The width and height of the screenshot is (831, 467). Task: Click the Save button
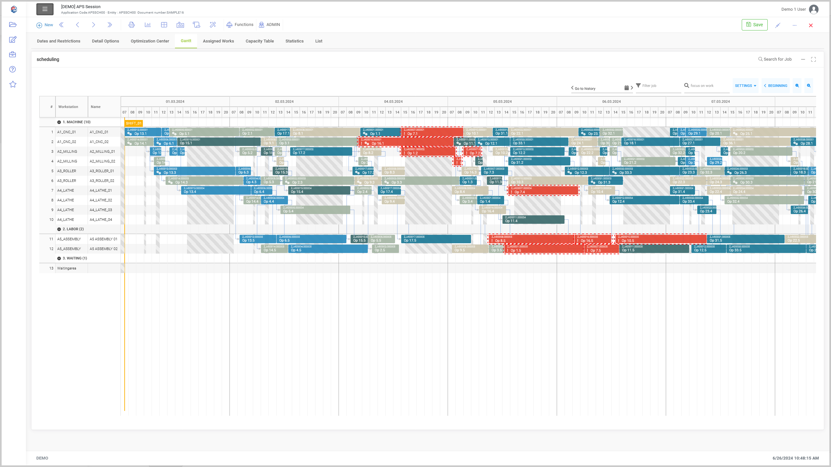tap(754, 25)
